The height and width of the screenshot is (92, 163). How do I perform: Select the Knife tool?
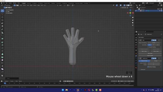[2, 51]
